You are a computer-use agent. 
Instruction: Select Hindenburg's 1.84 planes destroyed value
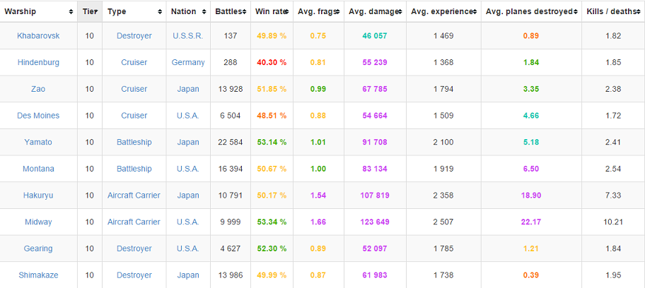[x=531, y=62]
